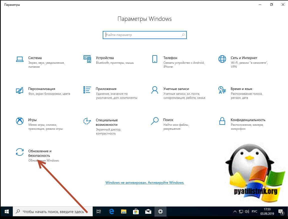Click the taskbar search box
The width and height of the screenshot is (288, 219).
pyautogui.click(x=53, y=212)
